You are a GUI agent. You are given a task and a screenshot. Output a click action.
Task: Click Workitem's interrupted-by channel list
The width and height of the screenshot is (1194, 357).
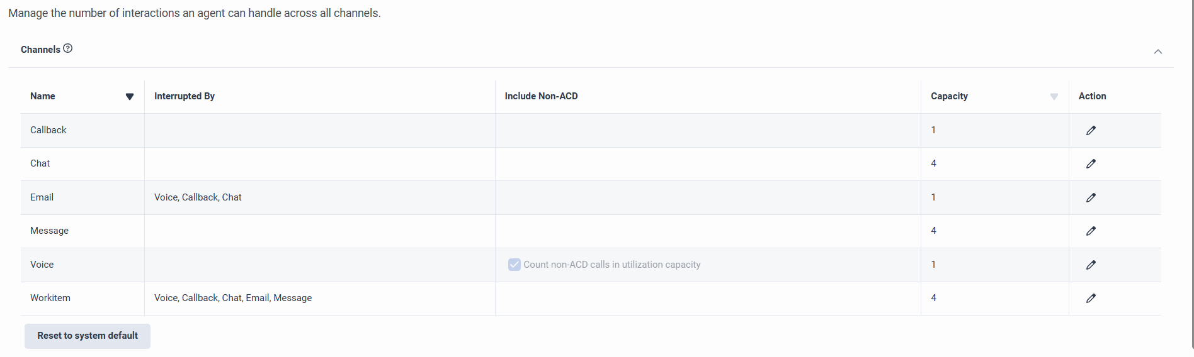click(x=233, y=298)
